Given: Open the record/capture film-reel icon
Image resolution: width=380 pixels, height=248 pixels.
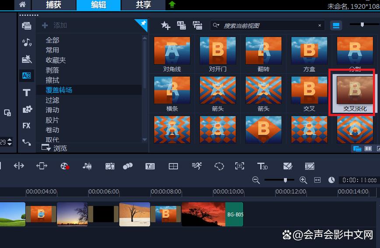Looking at the screenshot, I should [x=65, y=166].
